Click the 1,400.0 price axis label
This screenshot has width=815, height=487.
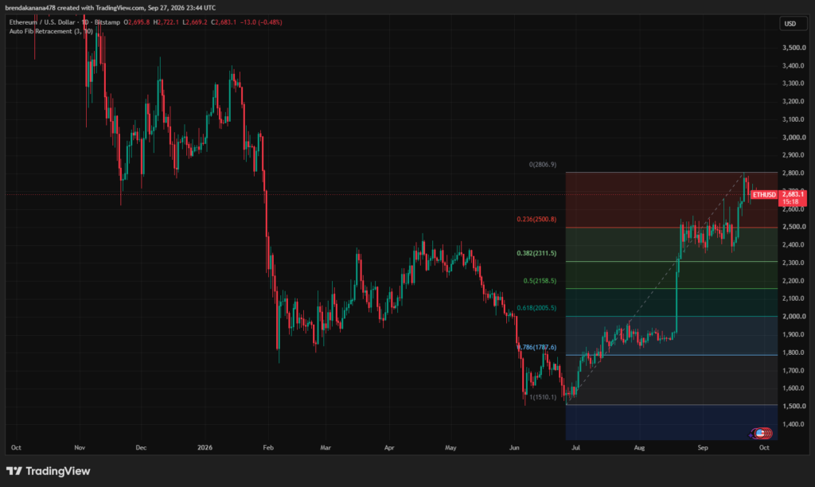pyautogui.click(x=794, y=425)
